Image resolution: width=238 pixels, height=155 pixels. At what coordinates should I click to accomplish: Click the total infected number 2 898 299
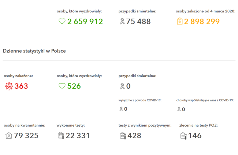coord(202,22)
